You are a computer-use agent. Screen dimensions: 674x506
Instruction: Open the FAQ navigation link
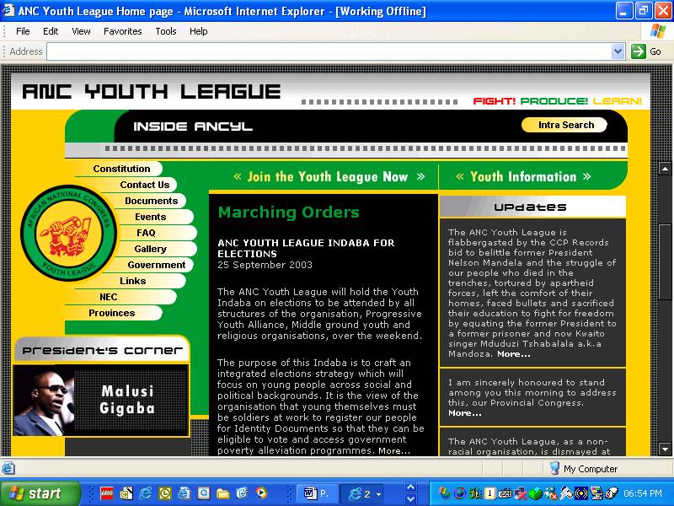point(146,233)
